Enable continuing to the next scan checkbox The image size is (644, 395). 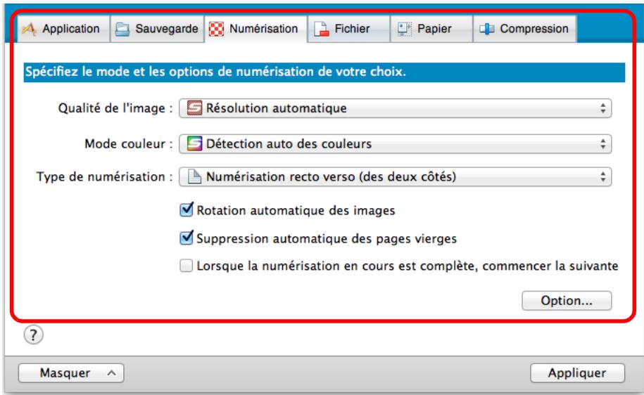click(x=187, y=266)
